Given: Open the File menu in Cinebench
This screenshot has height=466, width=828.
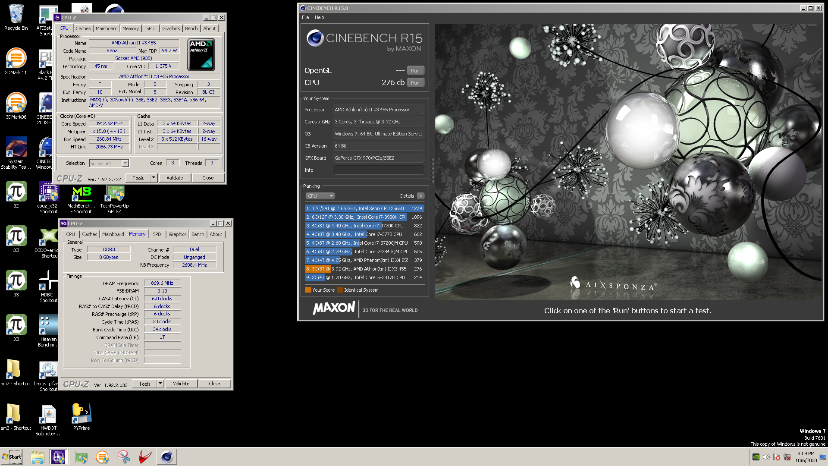Looking at the screenshot, I should pos(305,17).
